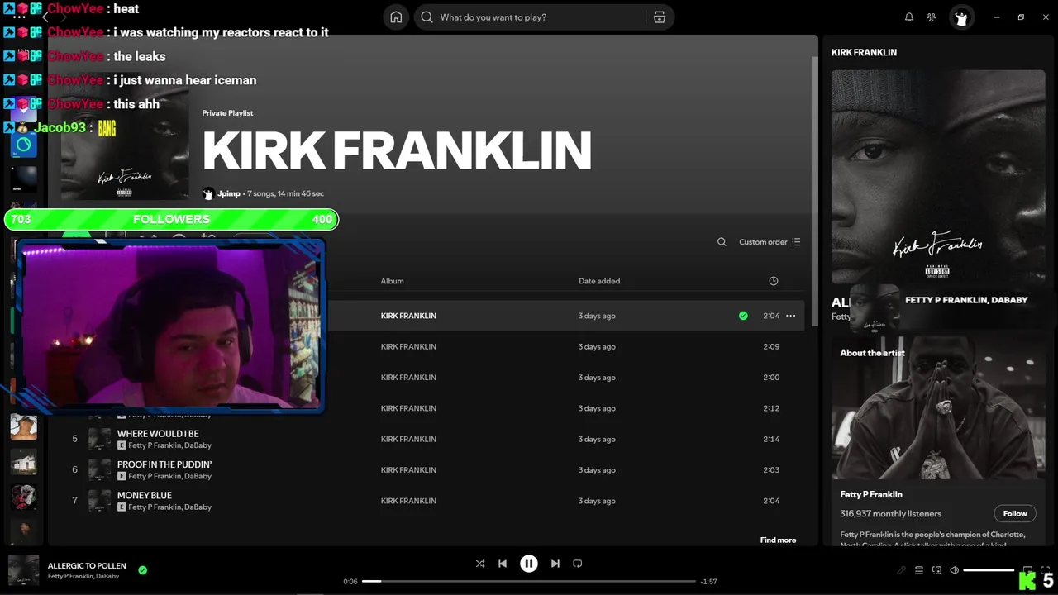1058x595 pixels.
Task: Click track number 5 in the list
Action: point(74,439)
